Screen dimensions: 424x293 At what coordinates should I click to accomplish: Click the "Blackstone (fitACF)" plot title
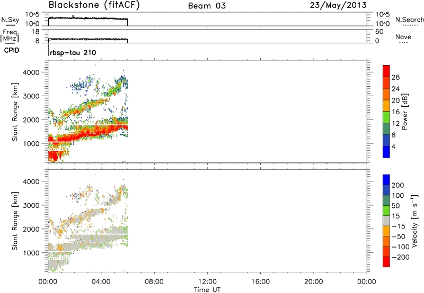(x=94, y=5)
